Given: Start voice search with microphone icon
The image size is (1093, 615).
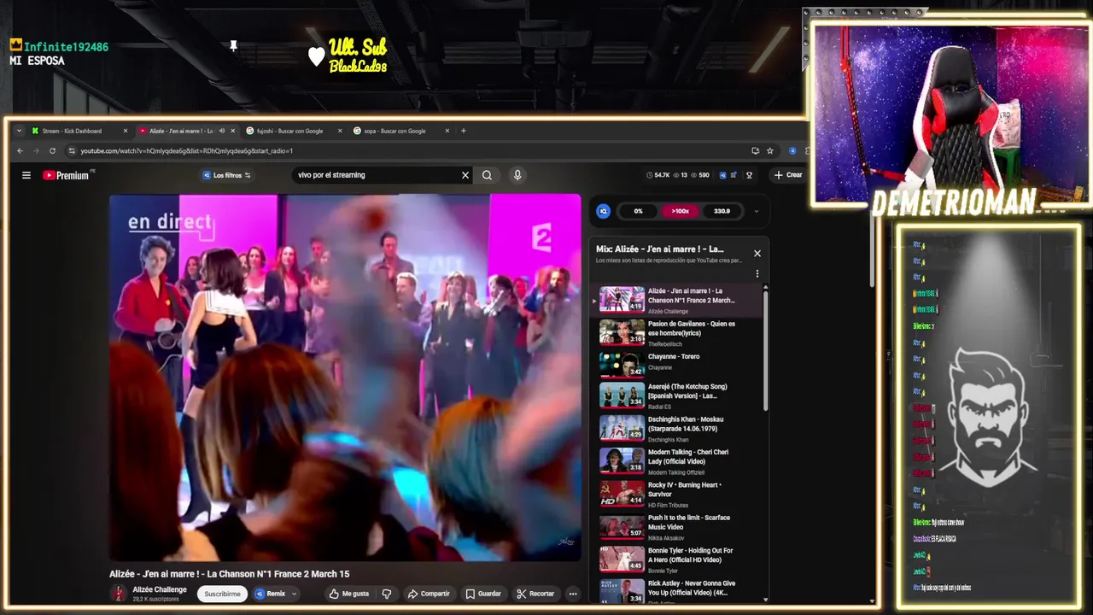Looking at the screenshot, I should tap(517, 175).
